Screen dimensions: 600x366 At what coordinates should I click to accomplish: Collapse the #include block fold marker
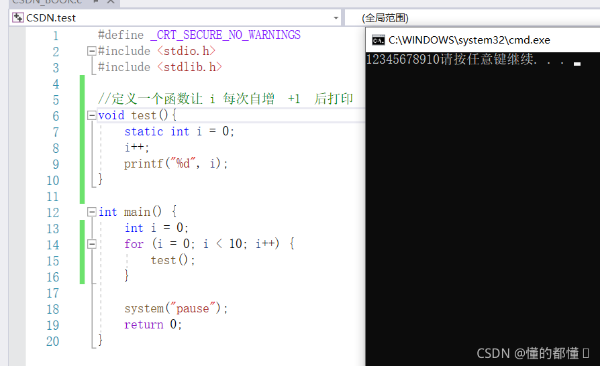click(91, 51)
